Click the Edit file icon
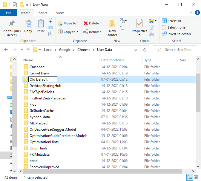The image size is (201, 181). [x=151, y=27]
